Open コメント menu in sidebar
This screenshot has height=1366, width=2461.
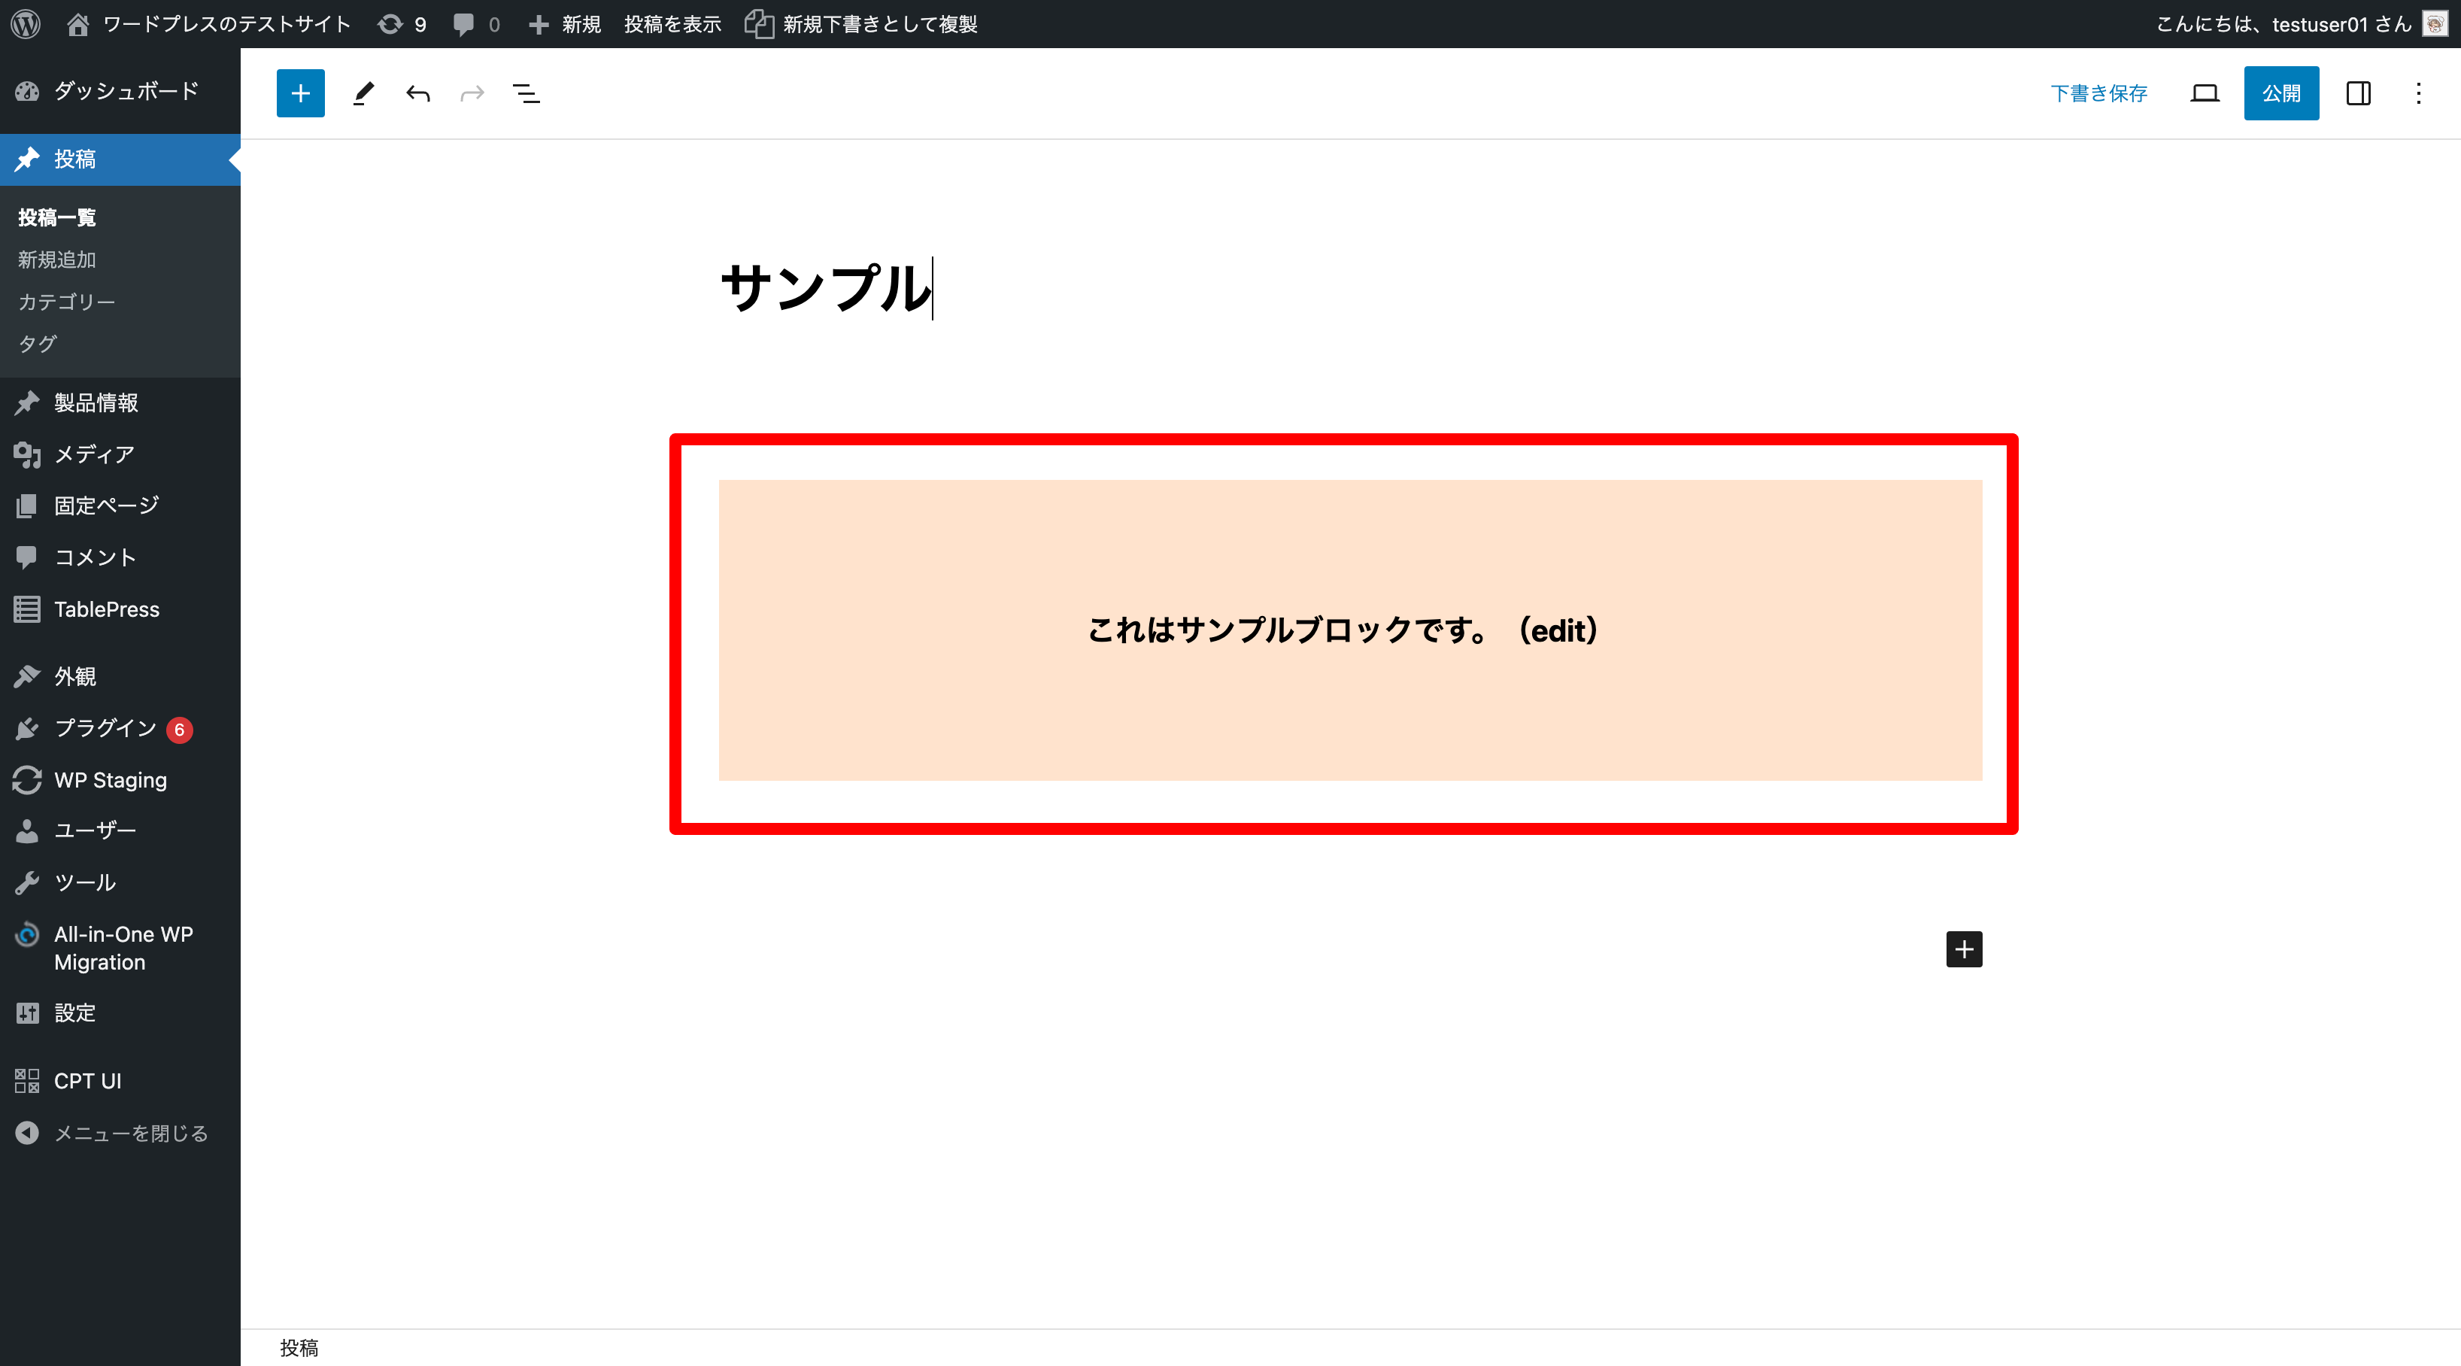point(120,557)
